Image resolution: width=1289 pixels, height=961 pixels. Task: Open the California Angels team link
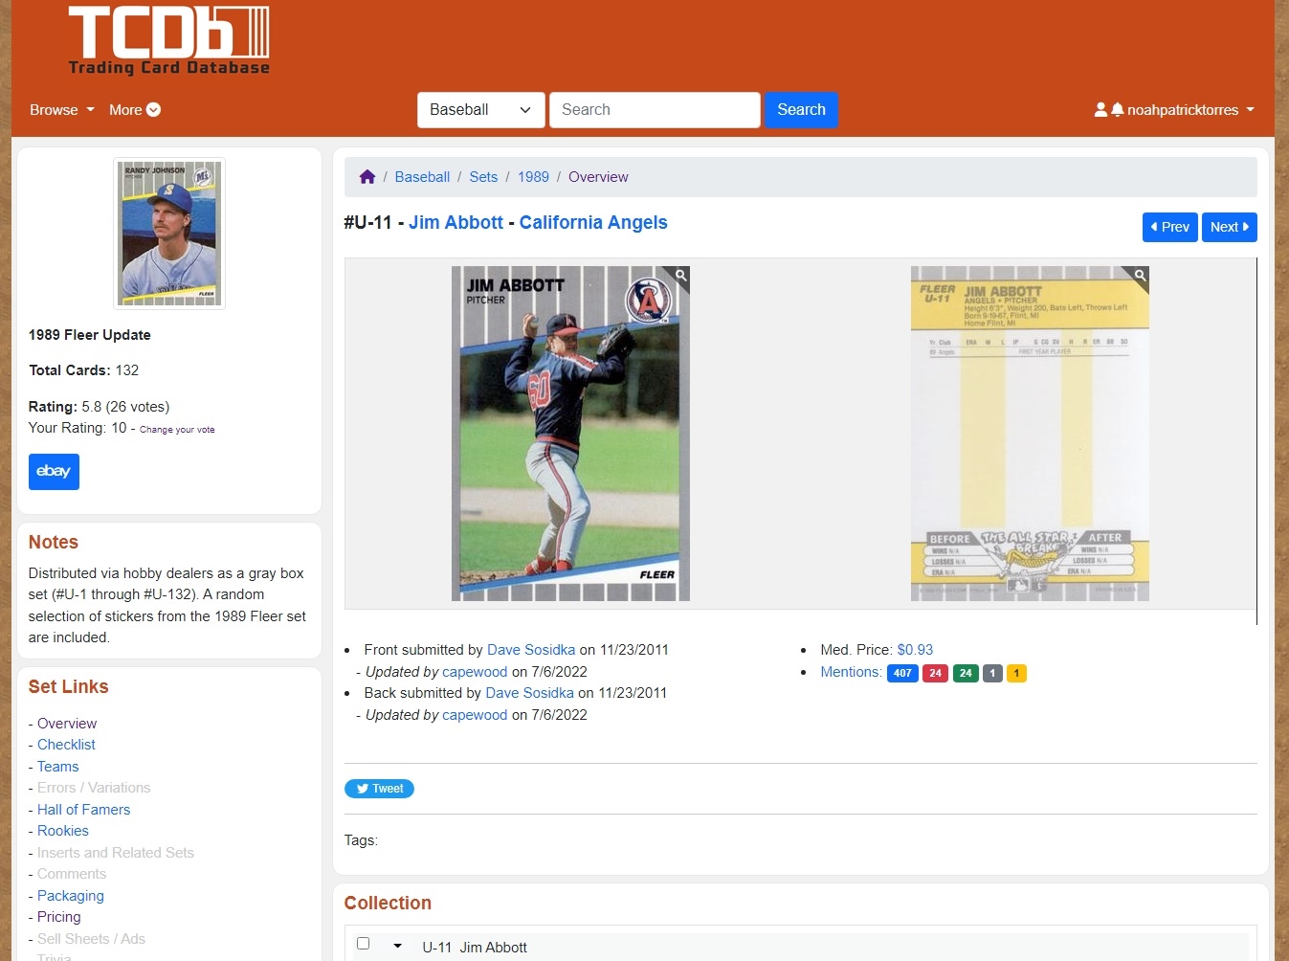pyautogui.click(x=593, y=222)
